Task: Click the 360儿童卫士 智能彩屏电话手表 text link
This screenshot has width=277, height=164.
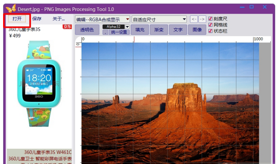Action: coord(40,159)
